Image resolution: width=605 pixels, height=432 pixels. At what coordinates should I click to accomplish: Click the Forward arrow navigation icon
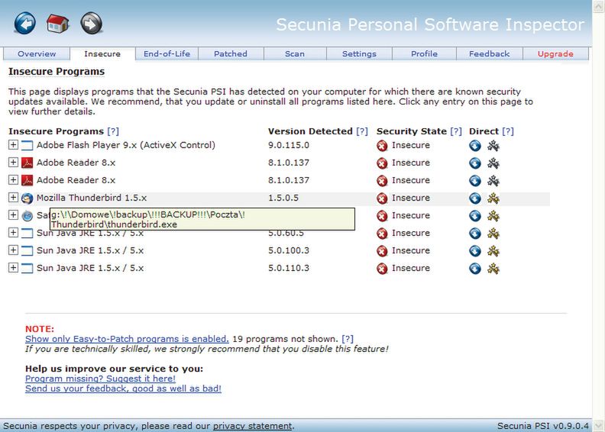click(92, 24)
